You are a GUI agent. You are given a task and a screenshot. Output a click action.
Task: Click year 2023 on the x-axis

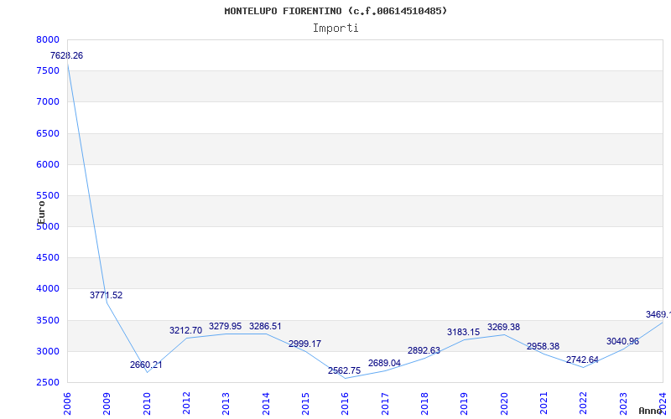pyautogui.click(x=623, y=401)
